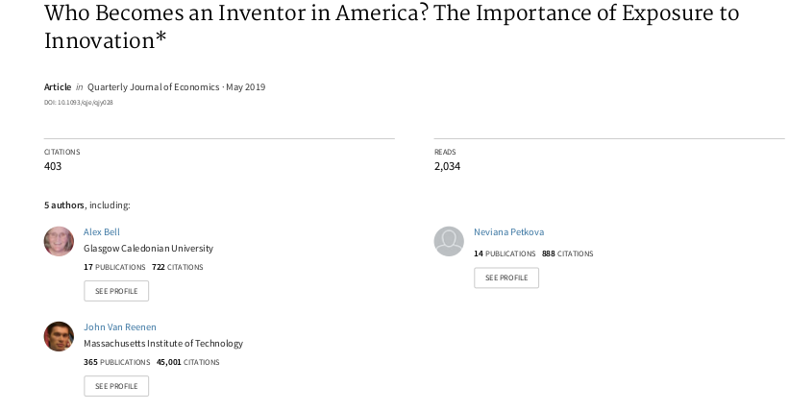Click the Quarterly Journal of Economics text
This screenshot has width=789, height=410.
pyautogui.click(x=154, y=87)
